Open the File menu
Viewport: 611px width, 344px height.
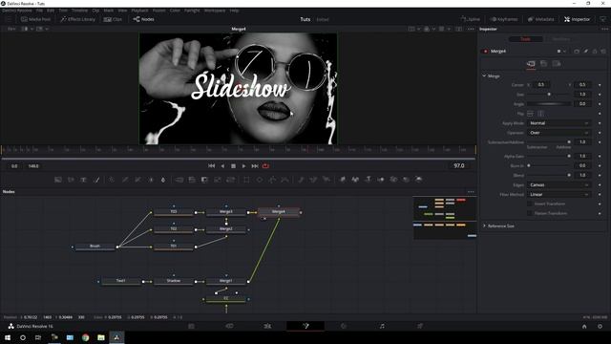point(39,11)
